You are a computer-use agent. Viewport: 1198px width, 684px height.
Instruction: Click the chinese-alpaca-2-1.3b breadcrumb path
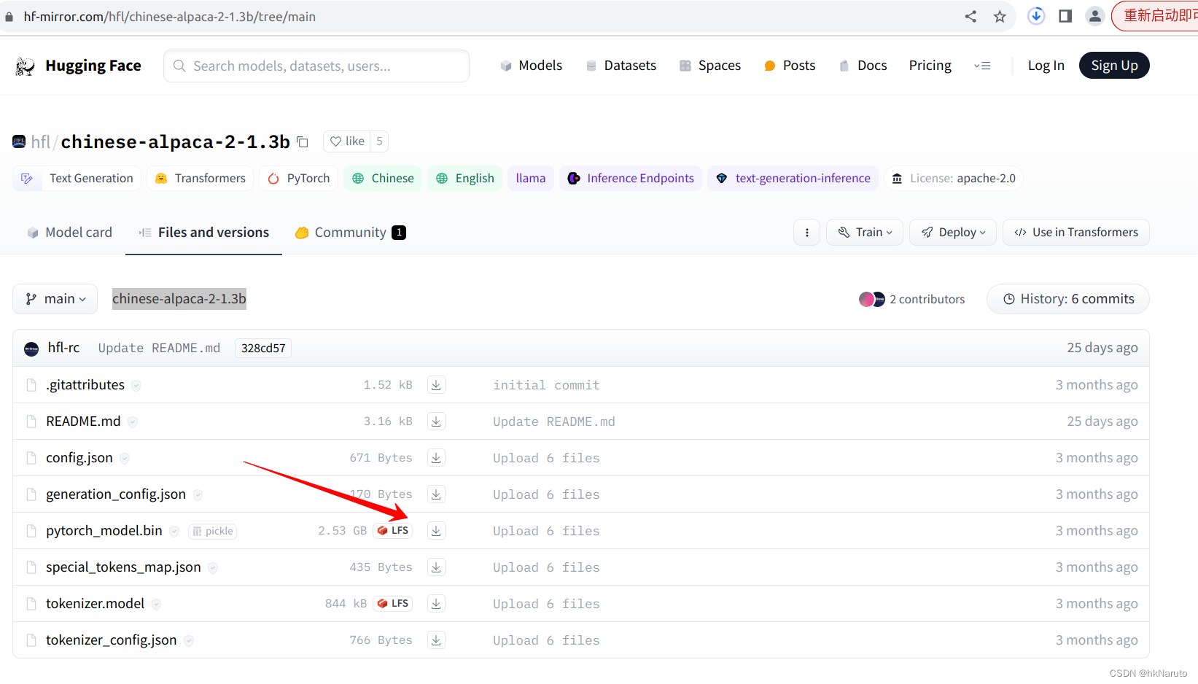coord(179,299)
